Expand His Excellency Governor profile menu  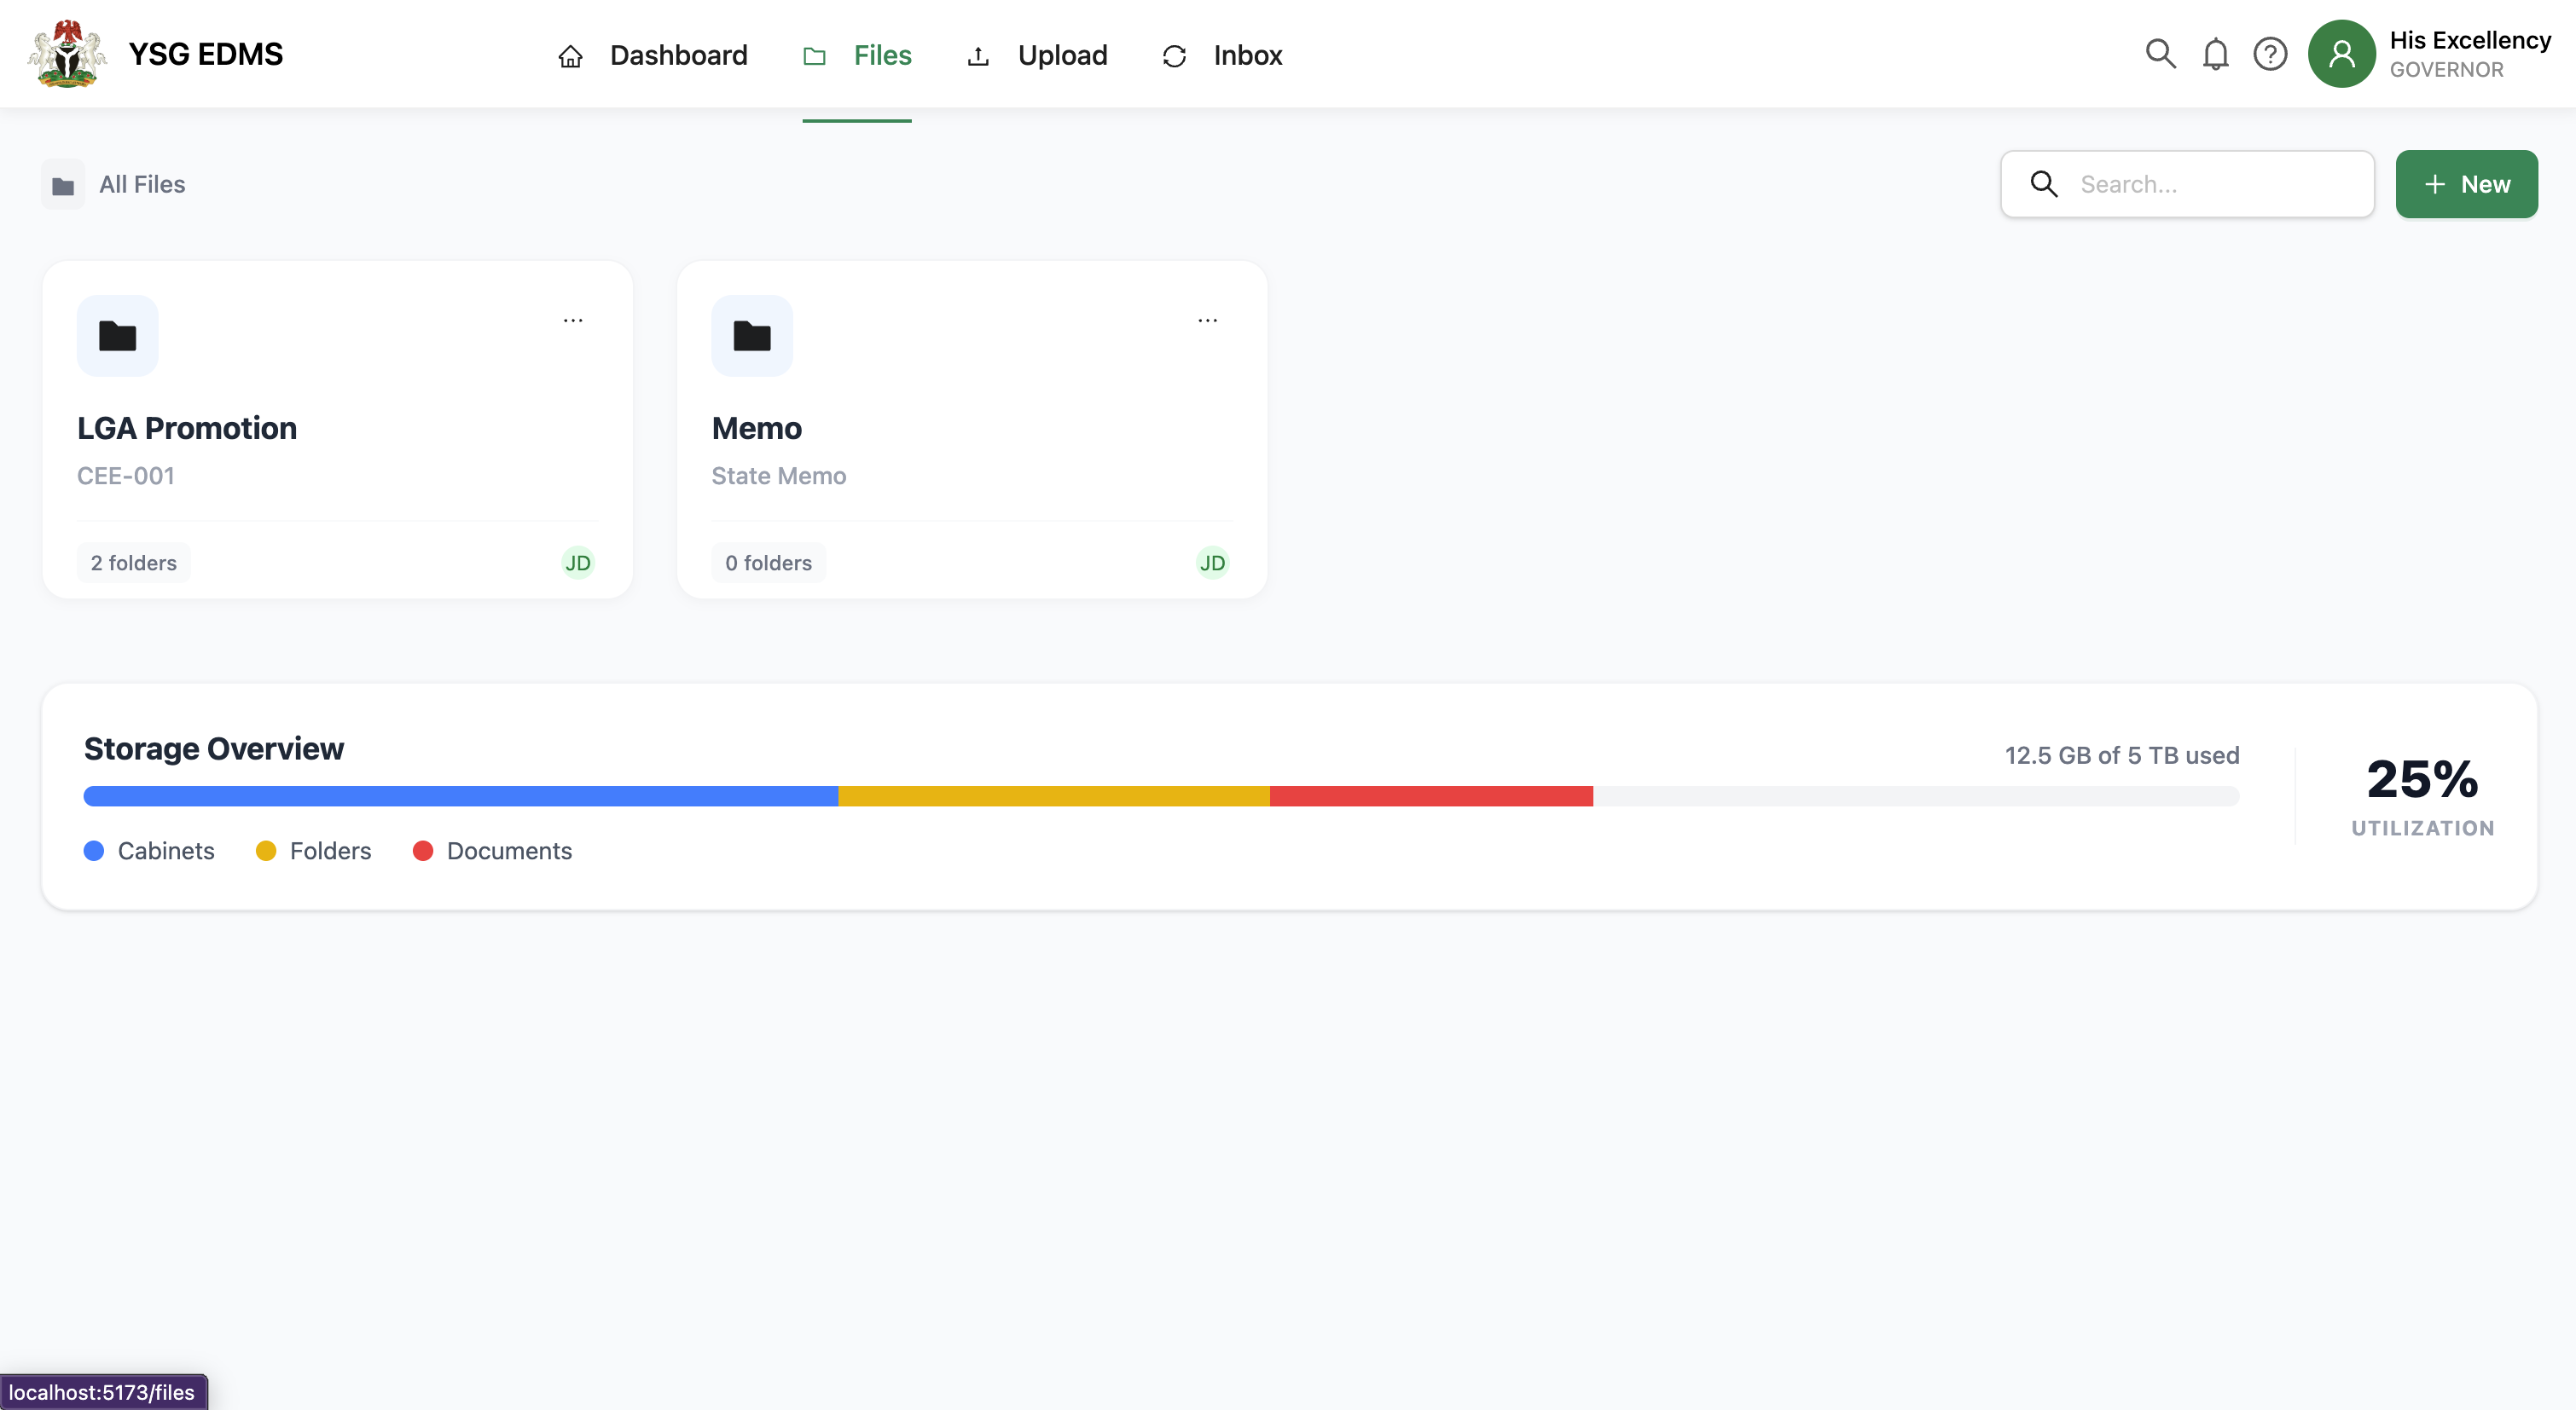(2469, 54)
